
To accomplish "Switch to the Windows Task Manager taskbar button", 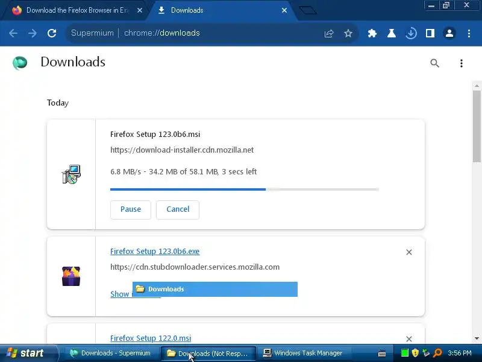I will [304, 353].
